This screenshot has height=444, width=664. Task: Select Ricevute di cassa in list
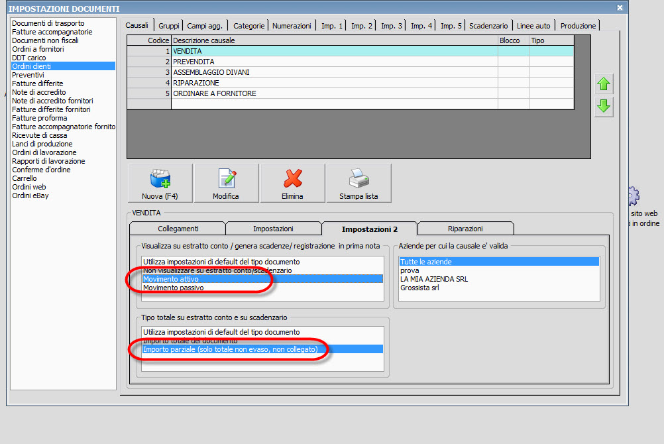coord(63,135)
